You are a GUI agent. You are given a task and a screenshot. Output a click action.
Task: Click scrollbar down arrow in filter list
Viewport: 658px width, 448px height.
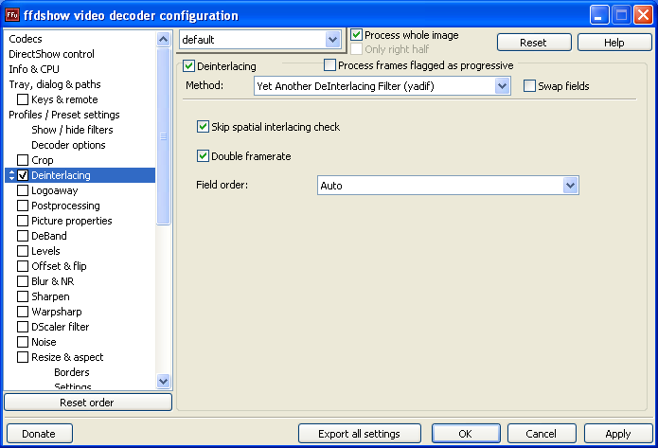click(x=163, y=381)
